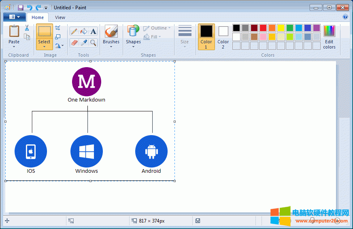Screen dimensions: 353x229
Task: Select the Color picker eyedropper
Action: pyautogui.click(x=84, y=42)
